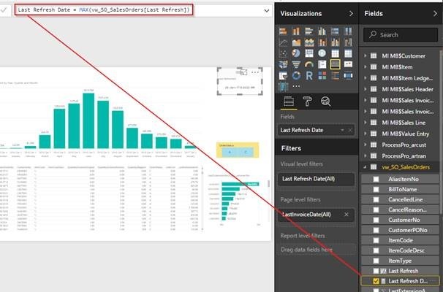Check the CancelReason field checkbox
This screenshot has height=292, width=443.
point(376,210)
